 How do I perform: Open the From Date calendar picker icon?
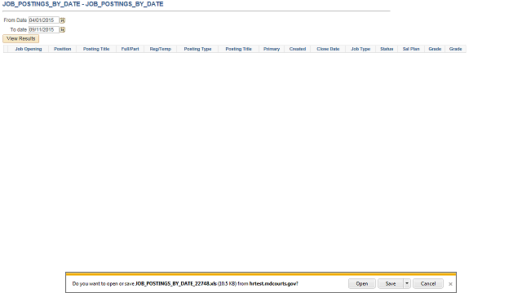(x=62, y=20)
